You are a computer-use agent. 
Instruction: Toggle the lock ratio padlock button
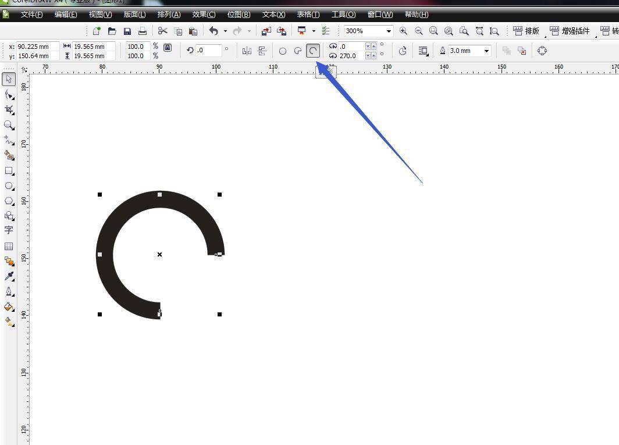[x=168, y=48]
